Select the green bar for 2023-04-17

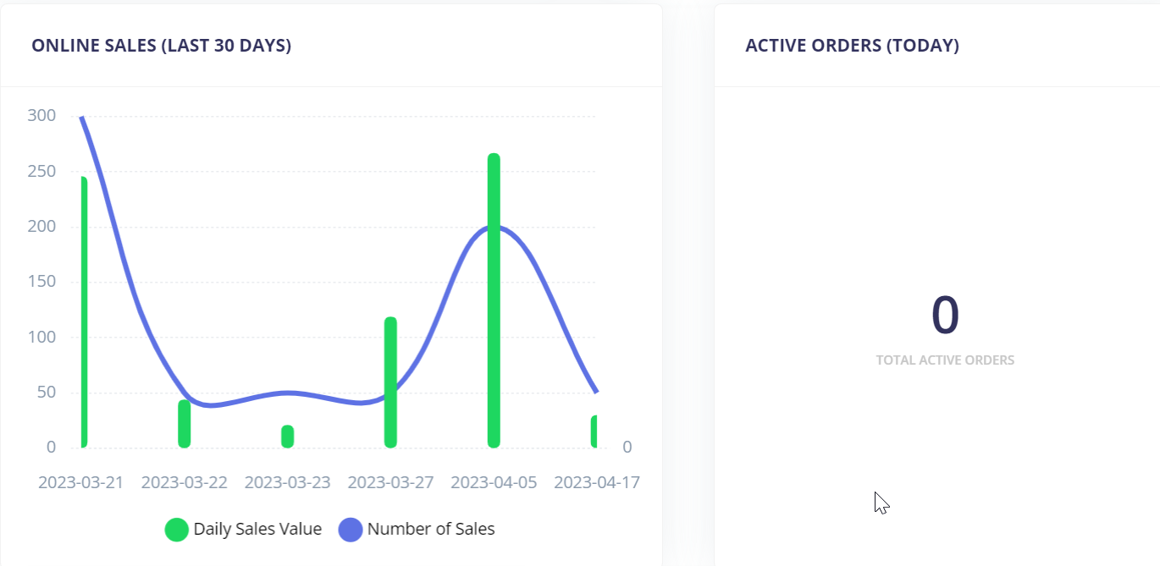(x=594, y=431)
